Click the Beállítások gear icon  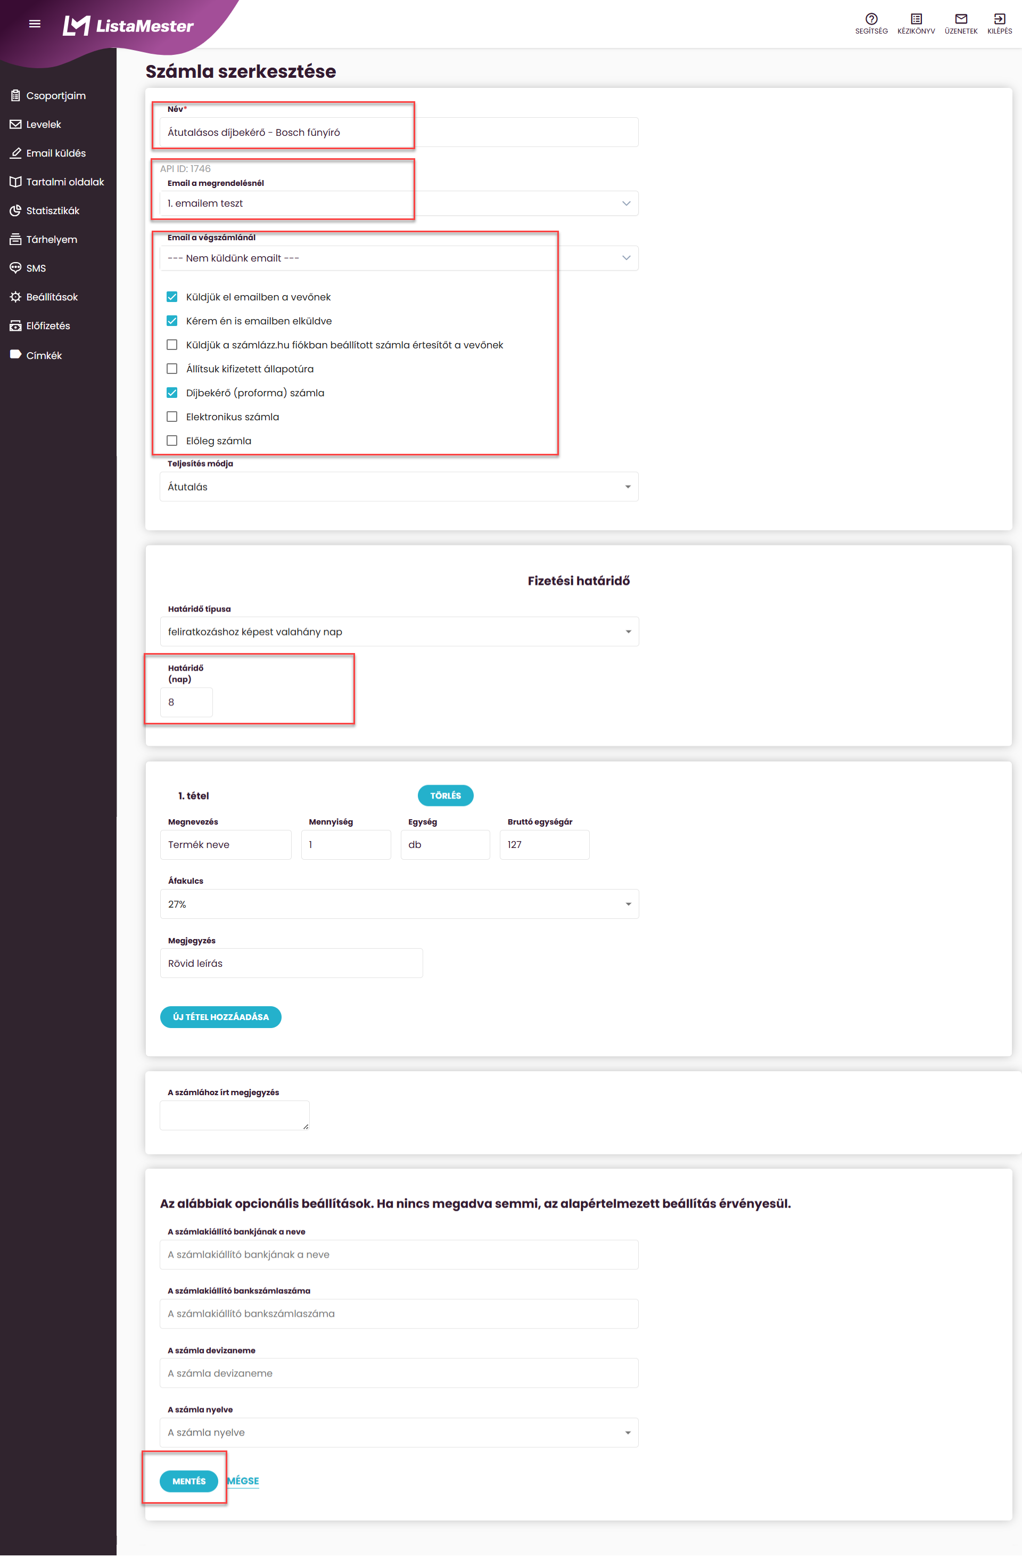pyautogui.click(x=15, y=297)
